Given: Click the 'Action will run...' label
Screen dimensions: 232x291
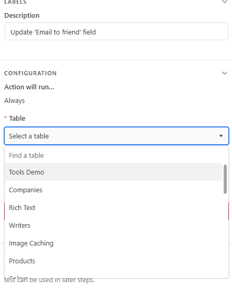Looking at the screenshot, I should [x=29, y=87].
